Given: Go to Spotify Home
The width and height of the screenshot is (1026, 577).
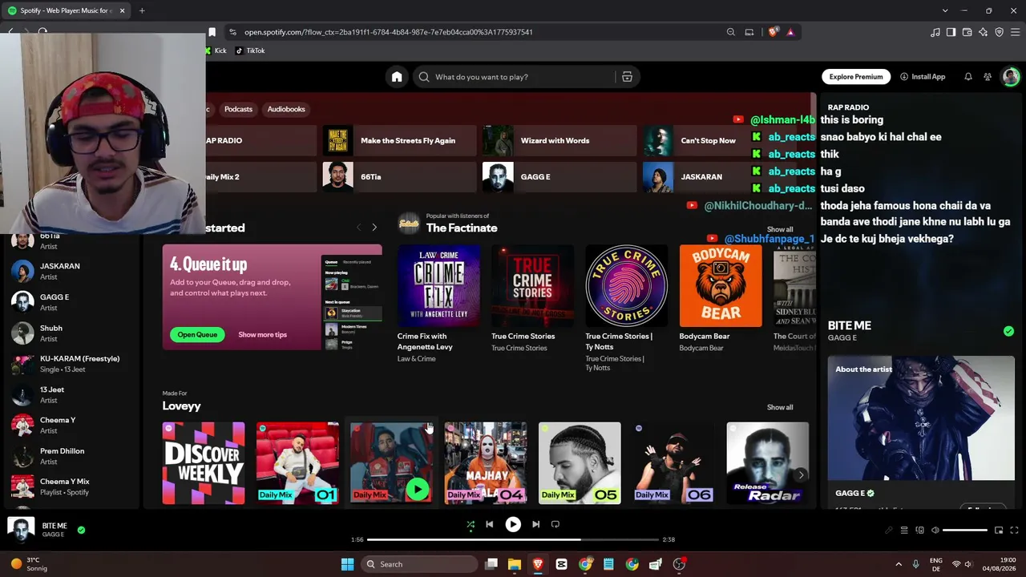Looking at the screenshot, I should (397, 77).
